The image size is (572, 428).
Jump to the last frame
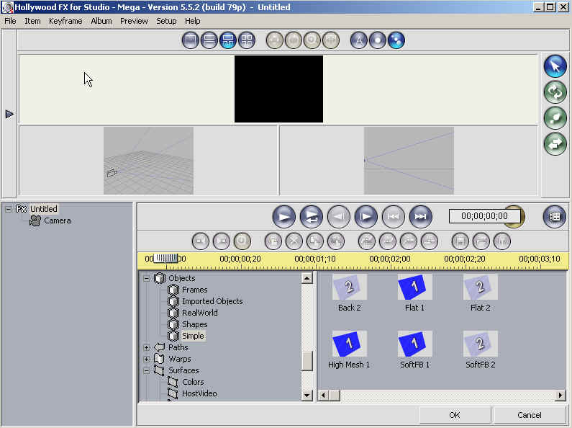click(421, 217)
